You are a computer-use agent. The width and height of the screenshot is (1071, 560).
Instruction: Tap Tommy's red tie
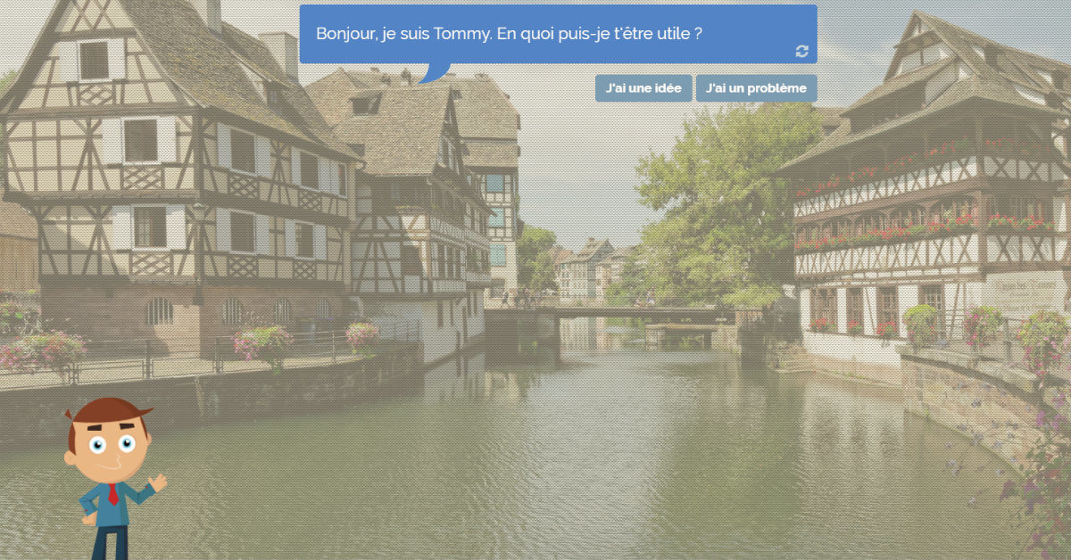point(113,494)
